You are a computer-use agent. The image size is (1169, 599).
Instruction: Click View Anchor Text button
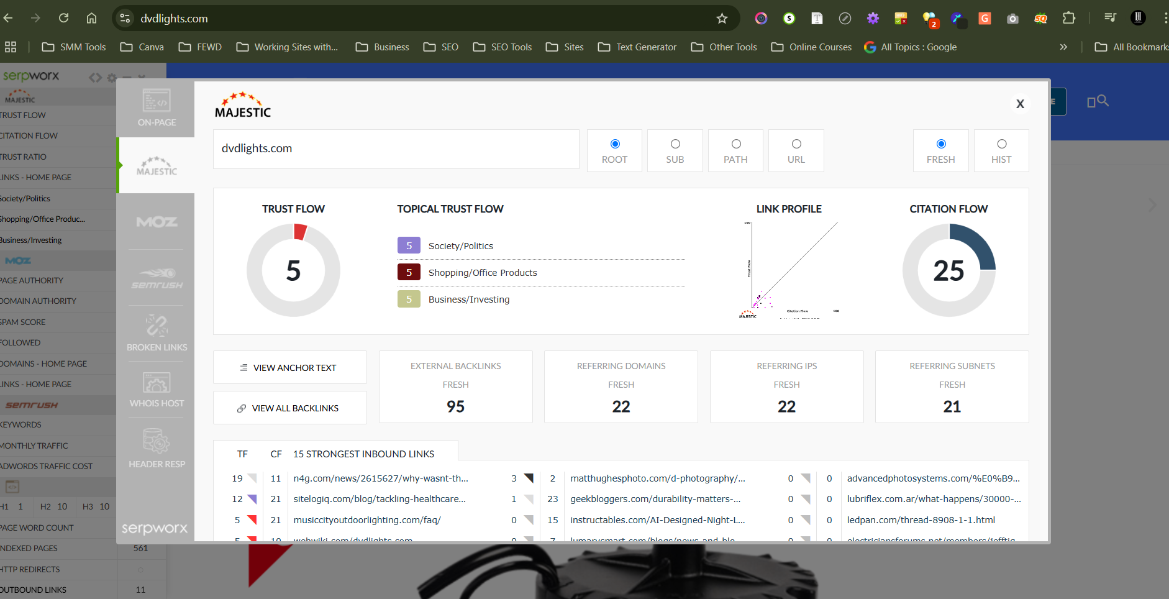290,368
